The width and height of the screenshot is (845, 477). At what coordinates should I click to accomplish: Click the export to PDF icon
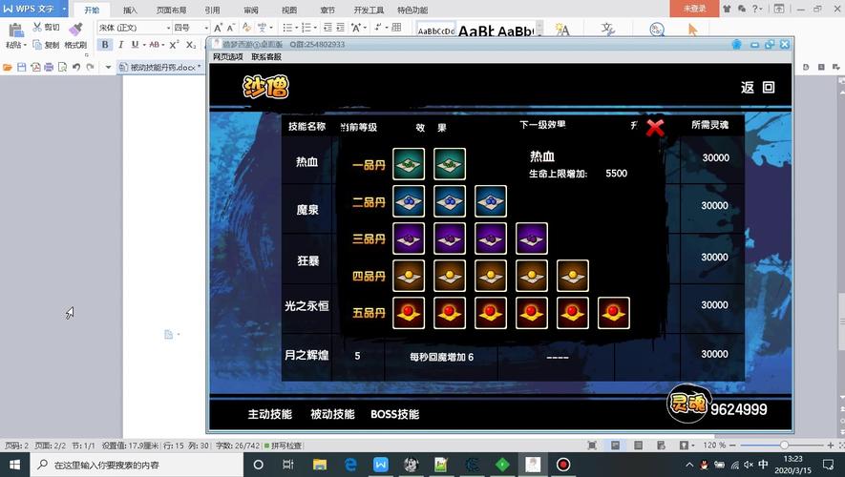pyautogui.click(x=35, y=68)
